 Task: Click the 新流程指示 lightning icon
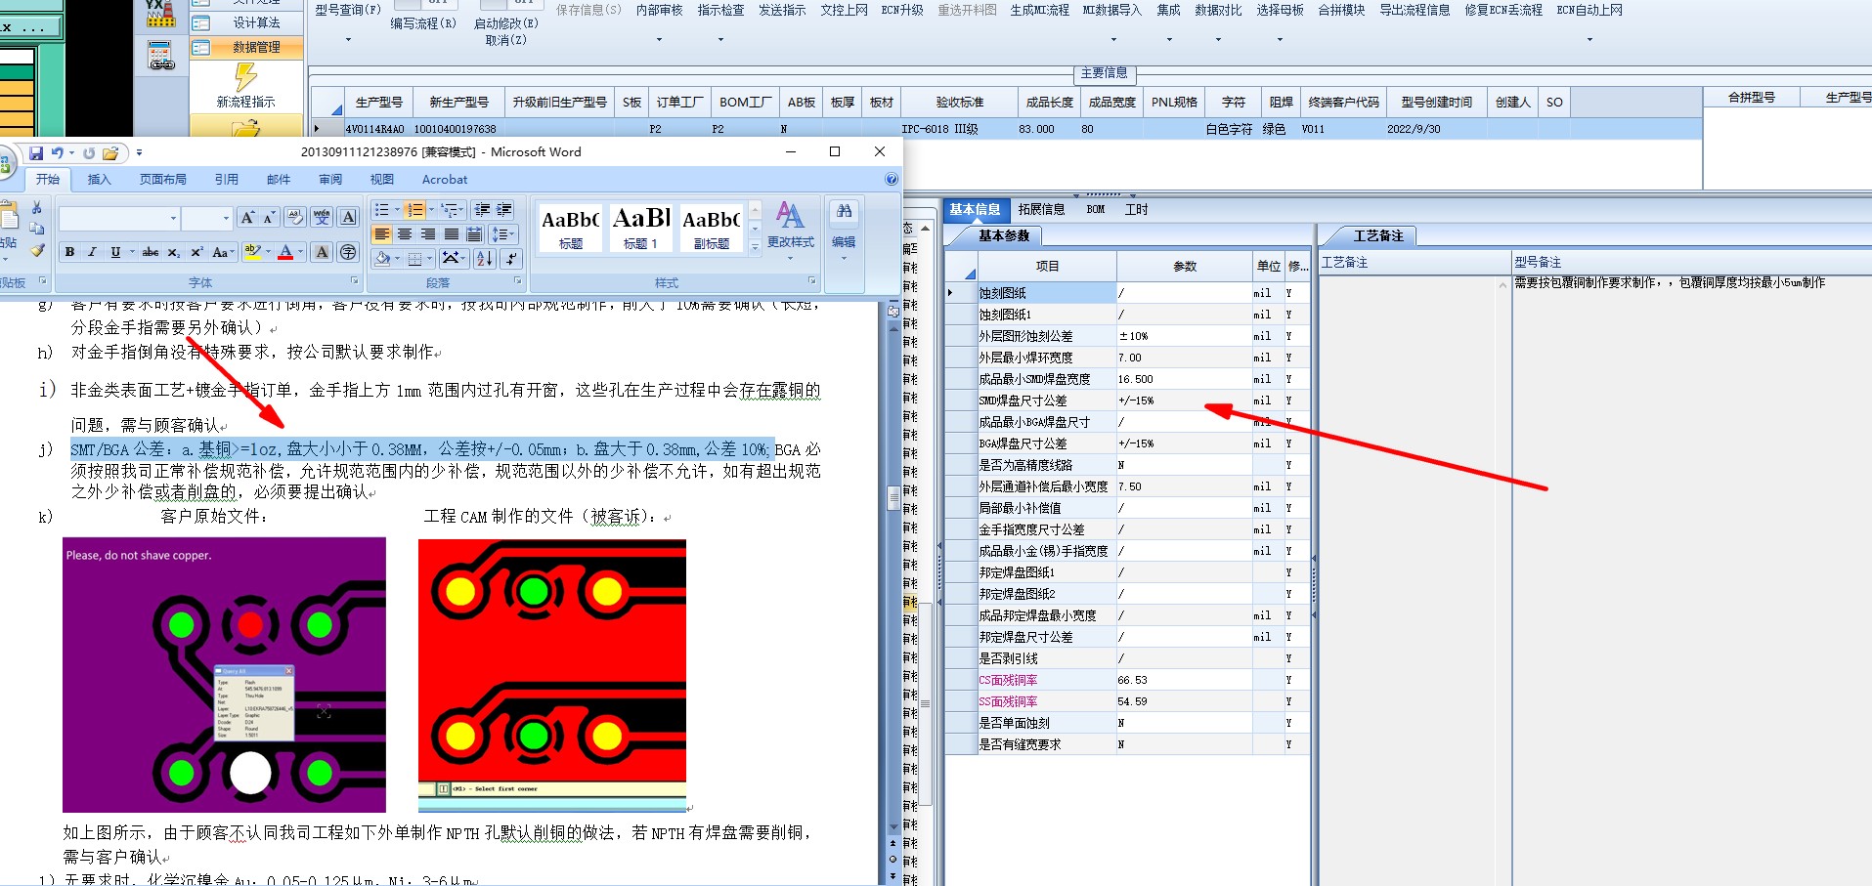tap(245, 76)
